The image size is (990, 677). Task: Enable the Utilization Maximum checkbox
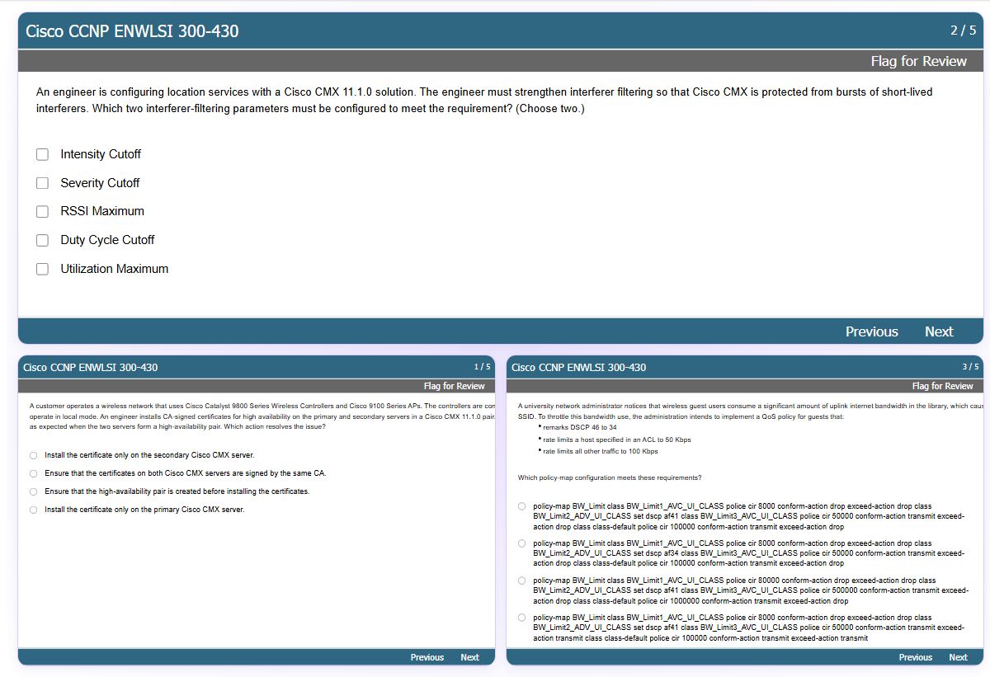[43, 269]
